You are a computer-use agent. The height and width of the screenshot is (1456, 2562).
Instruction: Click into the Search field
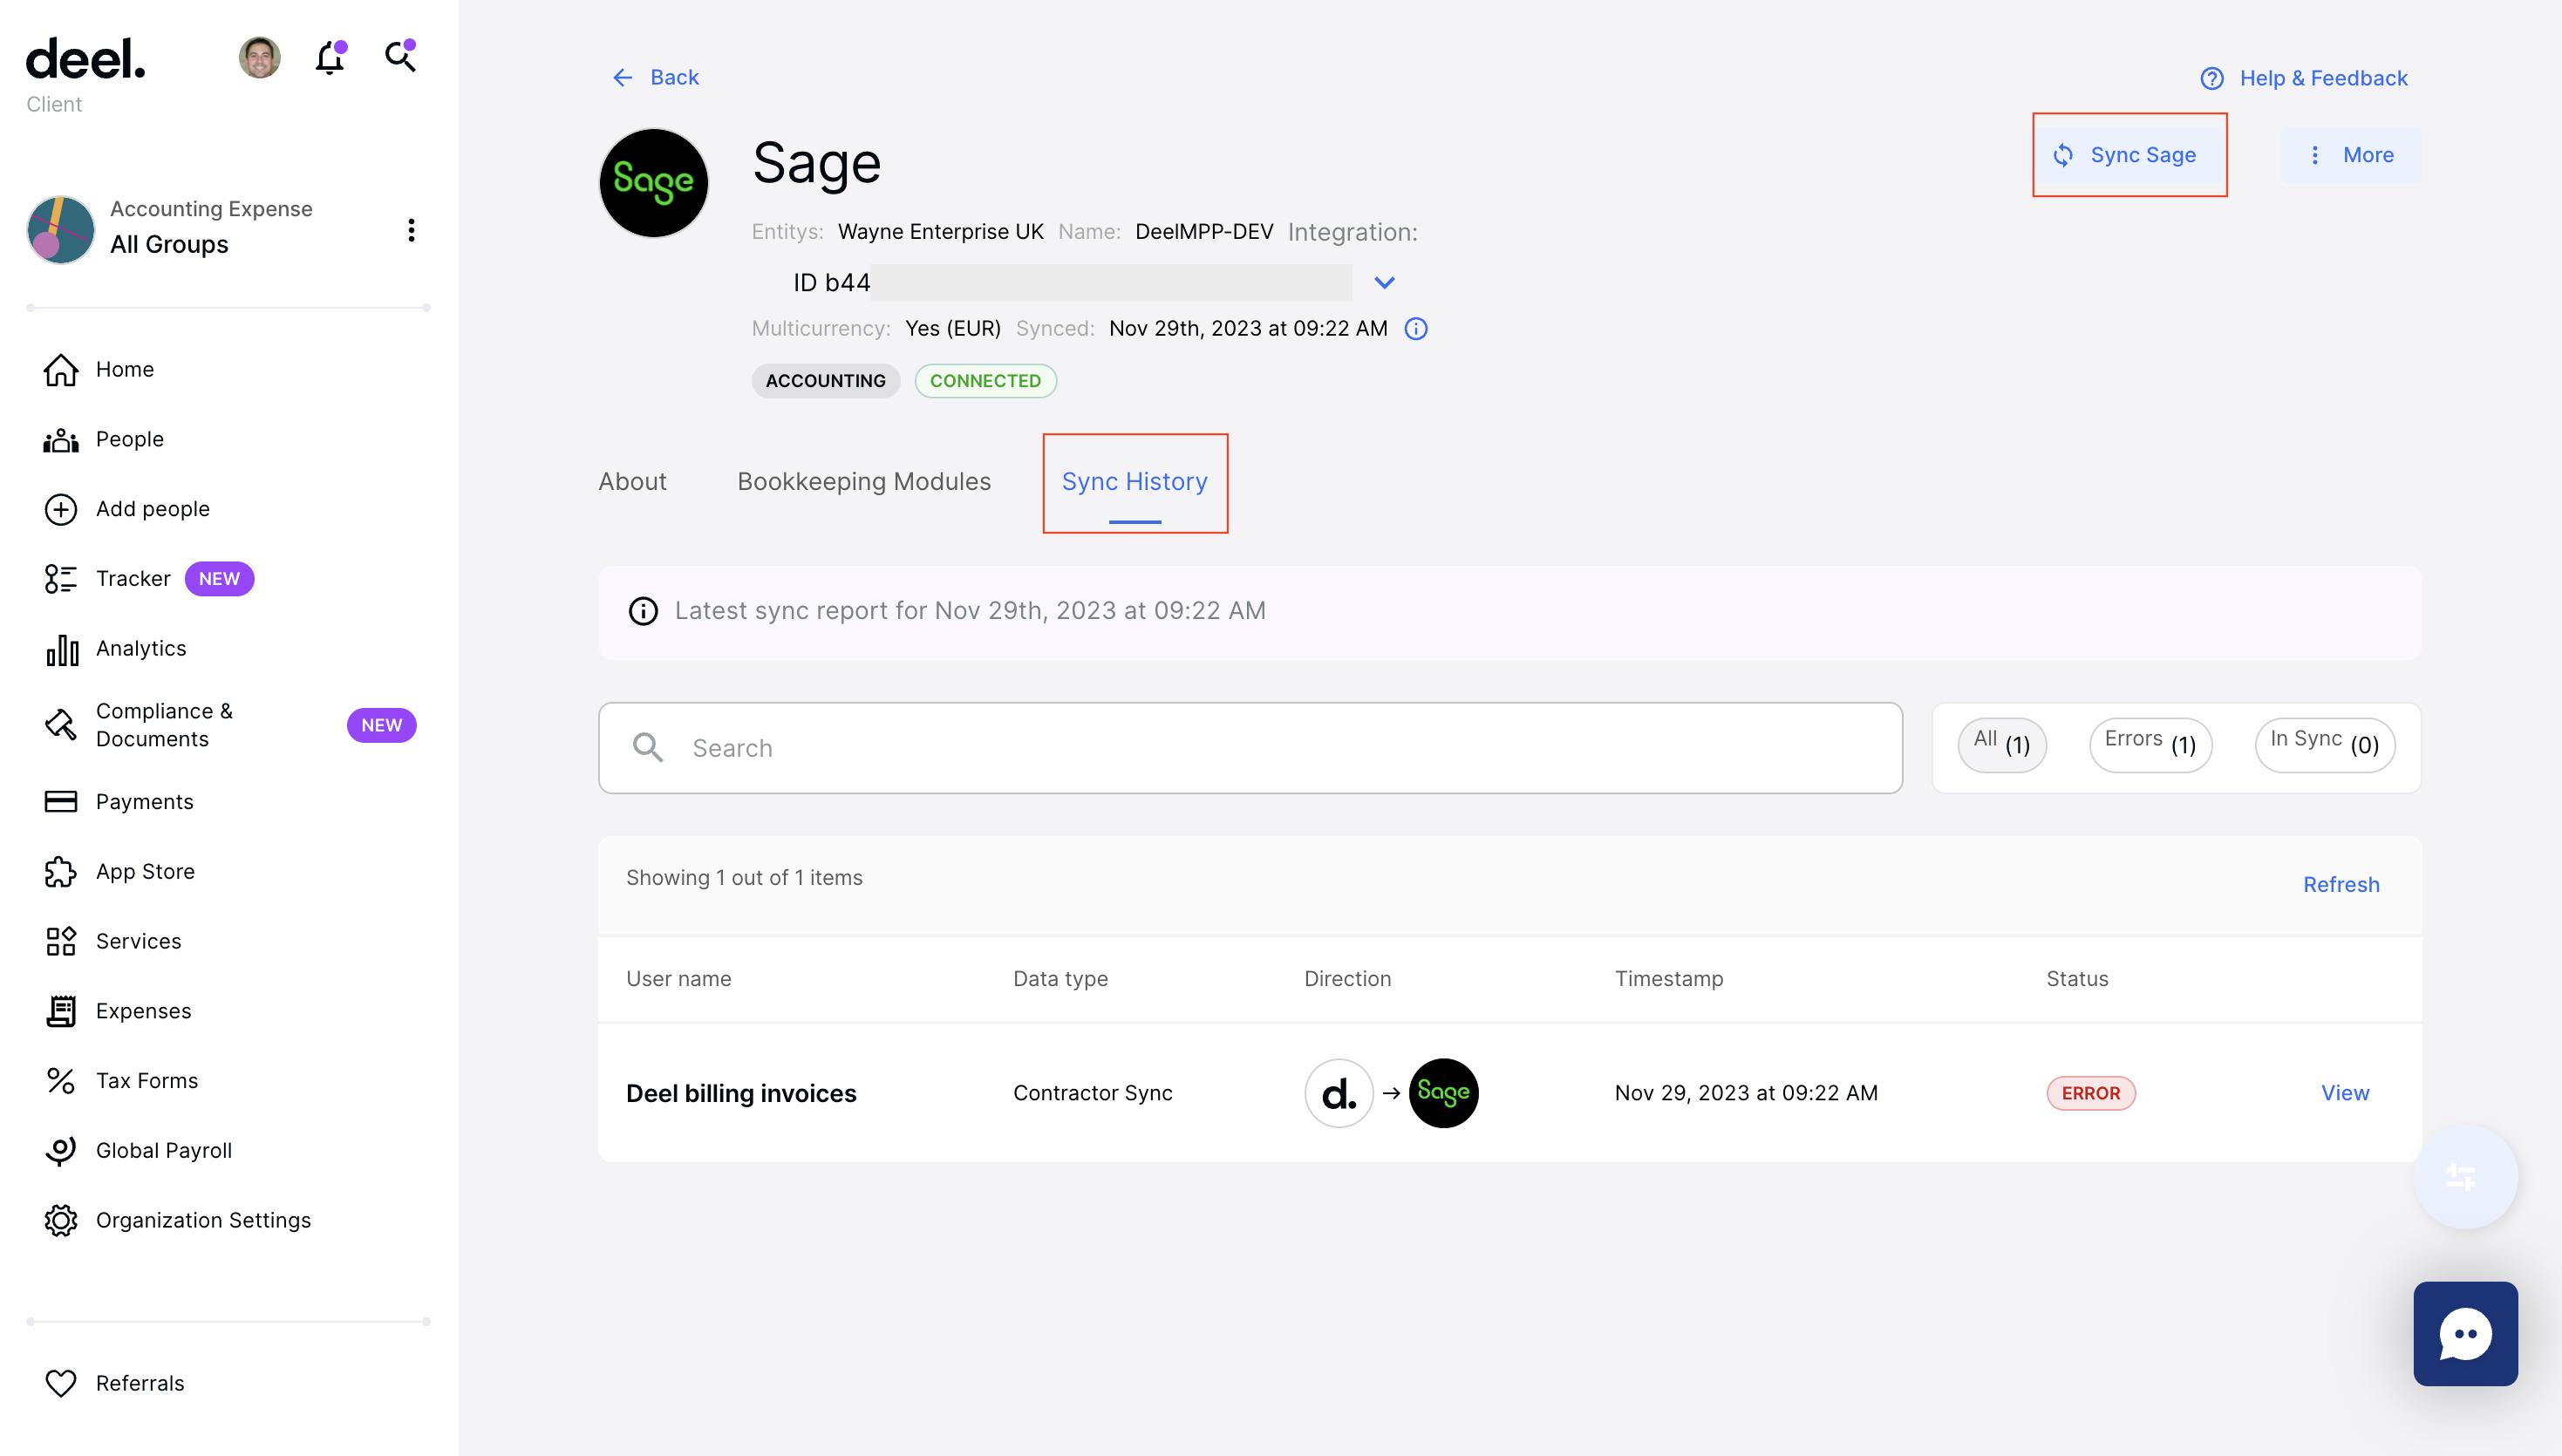tap(1250, 748)
